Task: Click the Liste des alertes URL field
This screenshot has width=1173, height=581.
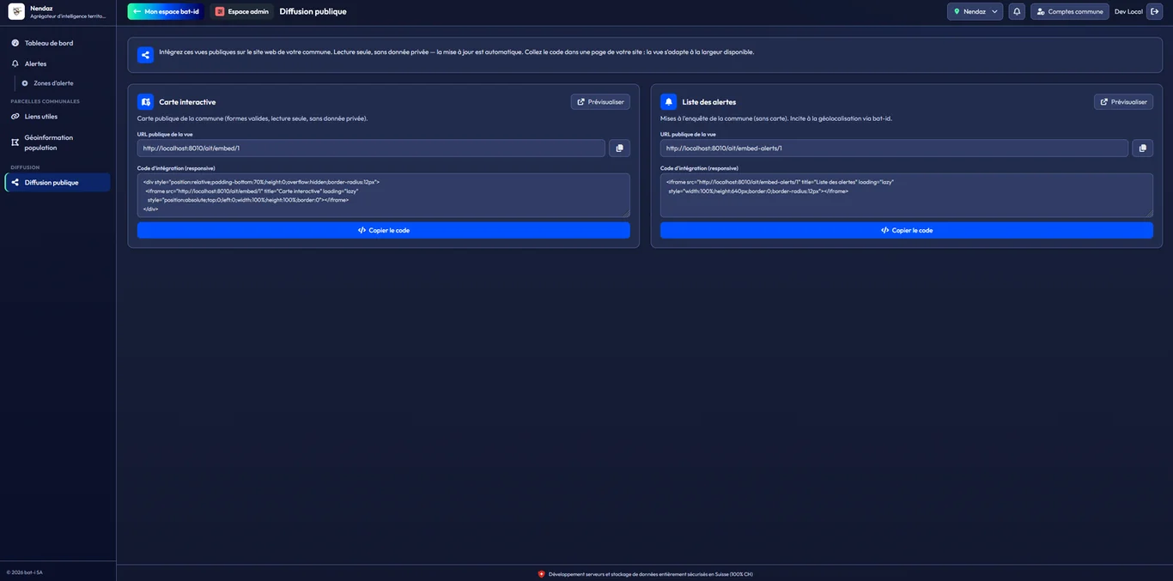Action: point(894,148)
